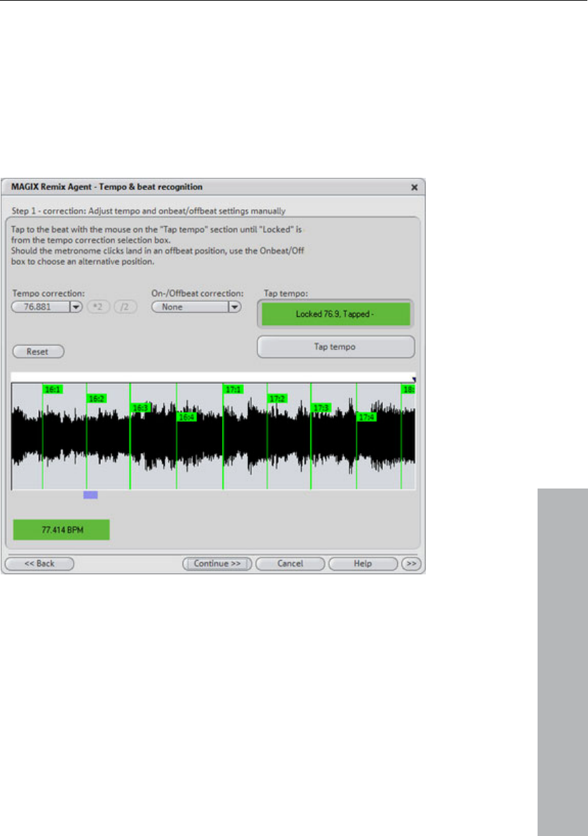Close the MAGIX Remix Agent window
Screen dimensions: 588x836
coord(414,187)
